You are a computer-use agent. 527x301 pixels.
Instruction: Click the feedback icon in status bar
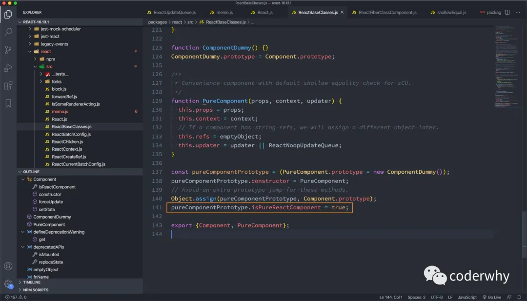pos(509,297)
